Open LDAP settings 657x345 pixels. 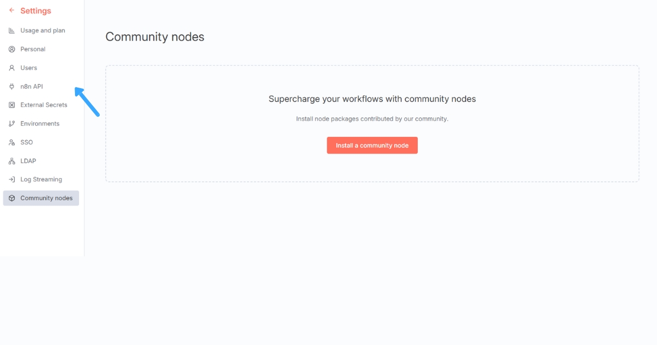(28, 160)
